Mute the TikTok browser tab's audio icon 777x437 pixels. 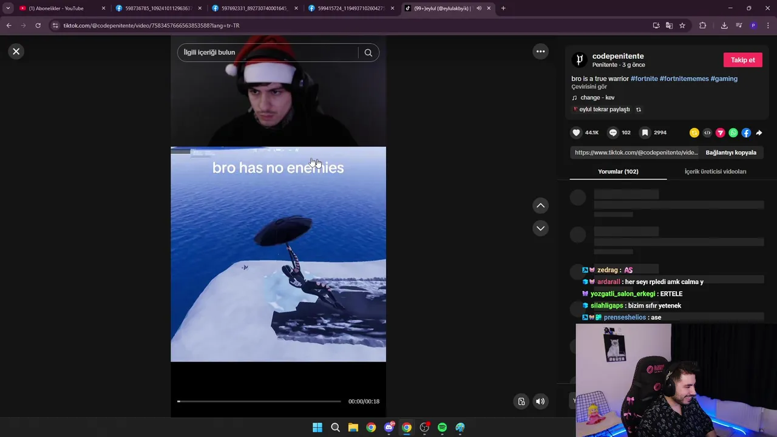click(479, 8)
